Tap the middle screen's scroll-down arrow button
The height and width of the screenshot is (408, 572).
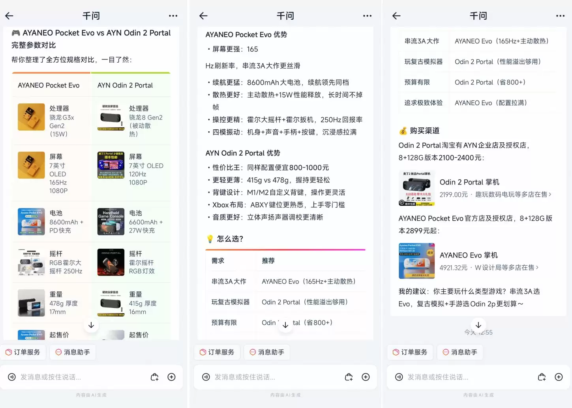coord(285,325)
